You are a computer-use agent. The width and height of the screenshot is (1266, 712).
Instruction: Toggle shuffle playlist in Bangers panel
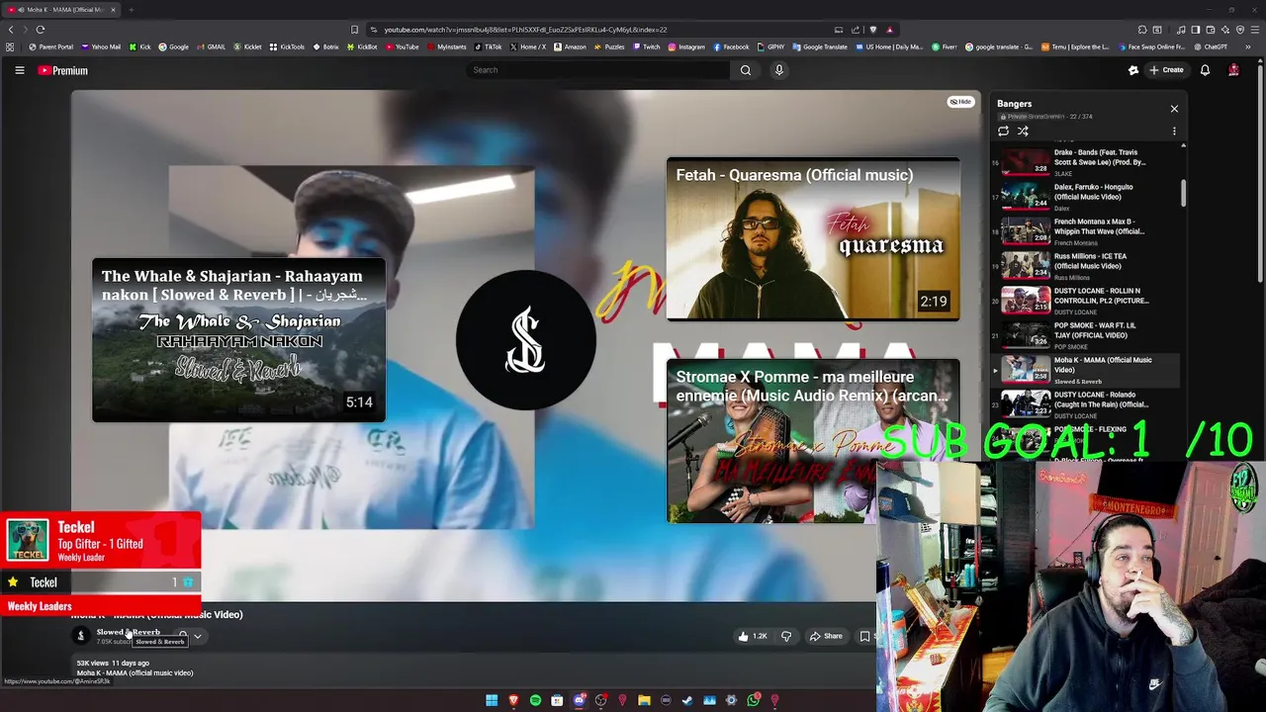[x=1024, y=131]
